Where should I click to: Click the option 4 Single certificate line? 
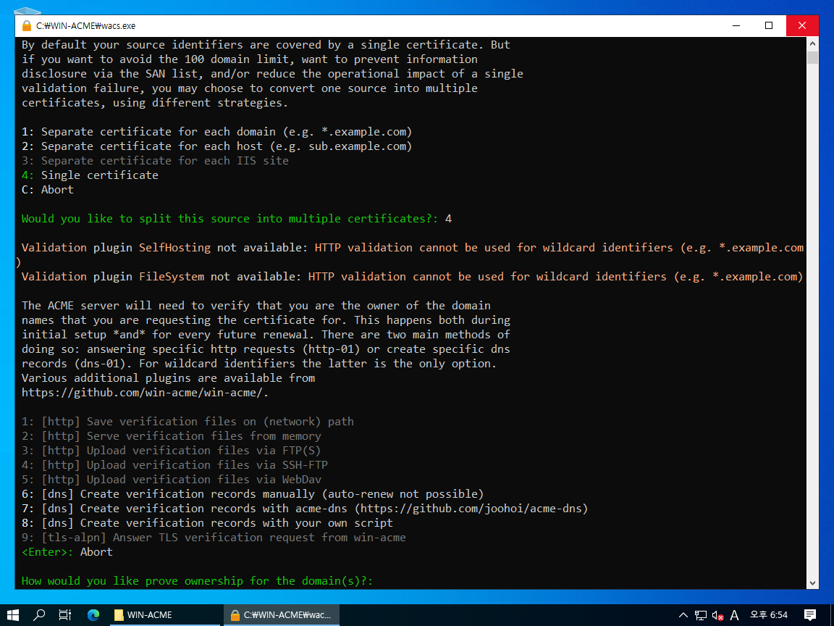(90, 175)
